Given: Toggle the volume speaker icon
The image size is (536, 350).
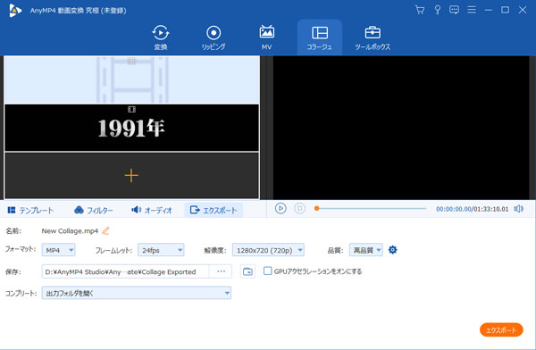Looking at the screenshot, I should pos(518,209).
